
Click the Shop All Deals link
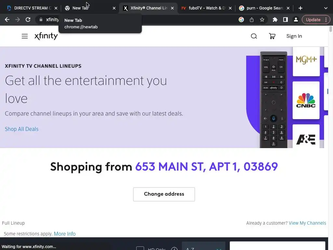coord(22,129)
